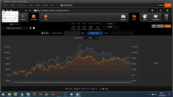This screenshot has width=173, height=97.
Task: Open the LIVE alarm clock icon
Action: (166, 16)
